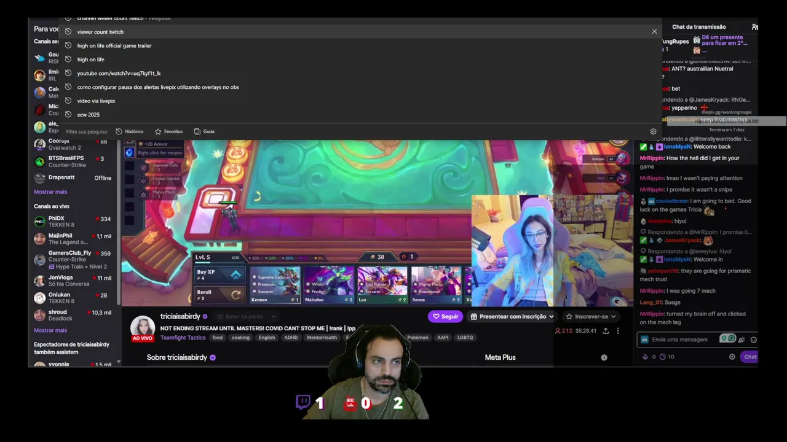Screen dimensions: 787x442
Task: Click Buy XP button in game
Action: 220,275
